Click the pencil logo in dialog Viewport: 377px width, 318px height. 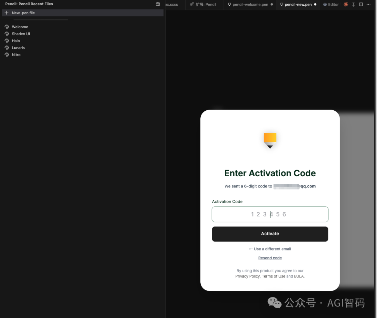click(x=270, y=141)
